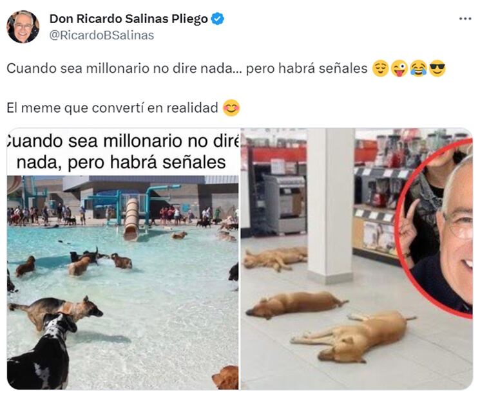Open the store photo with sleeping dogs
The height and width of the screenshot is (399, 480).
357,259
